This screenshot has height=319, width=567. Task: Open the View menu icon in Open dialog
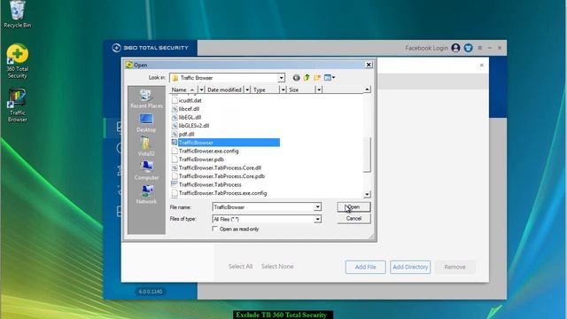pos(329,77)
